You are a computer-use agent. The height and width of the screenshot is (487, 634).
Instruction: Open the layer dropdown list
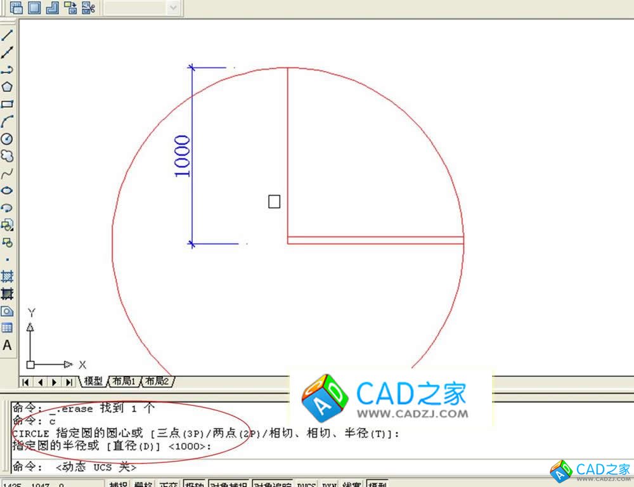[x=171, y=8]
